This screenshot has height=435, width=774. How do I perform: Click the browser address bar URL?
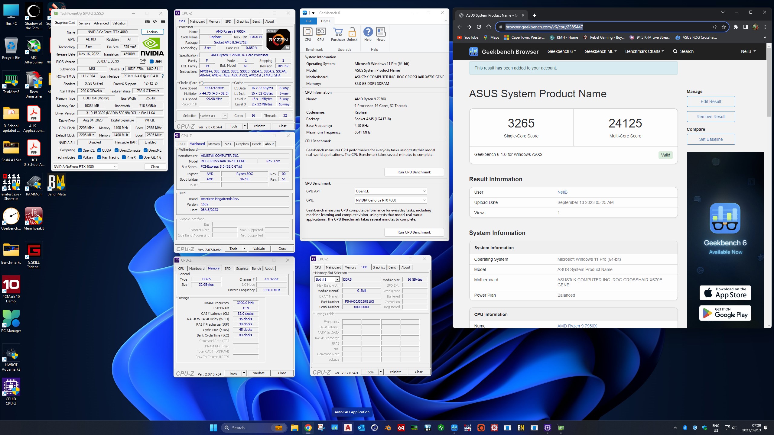pyautogui.click(x=544, y=27)
